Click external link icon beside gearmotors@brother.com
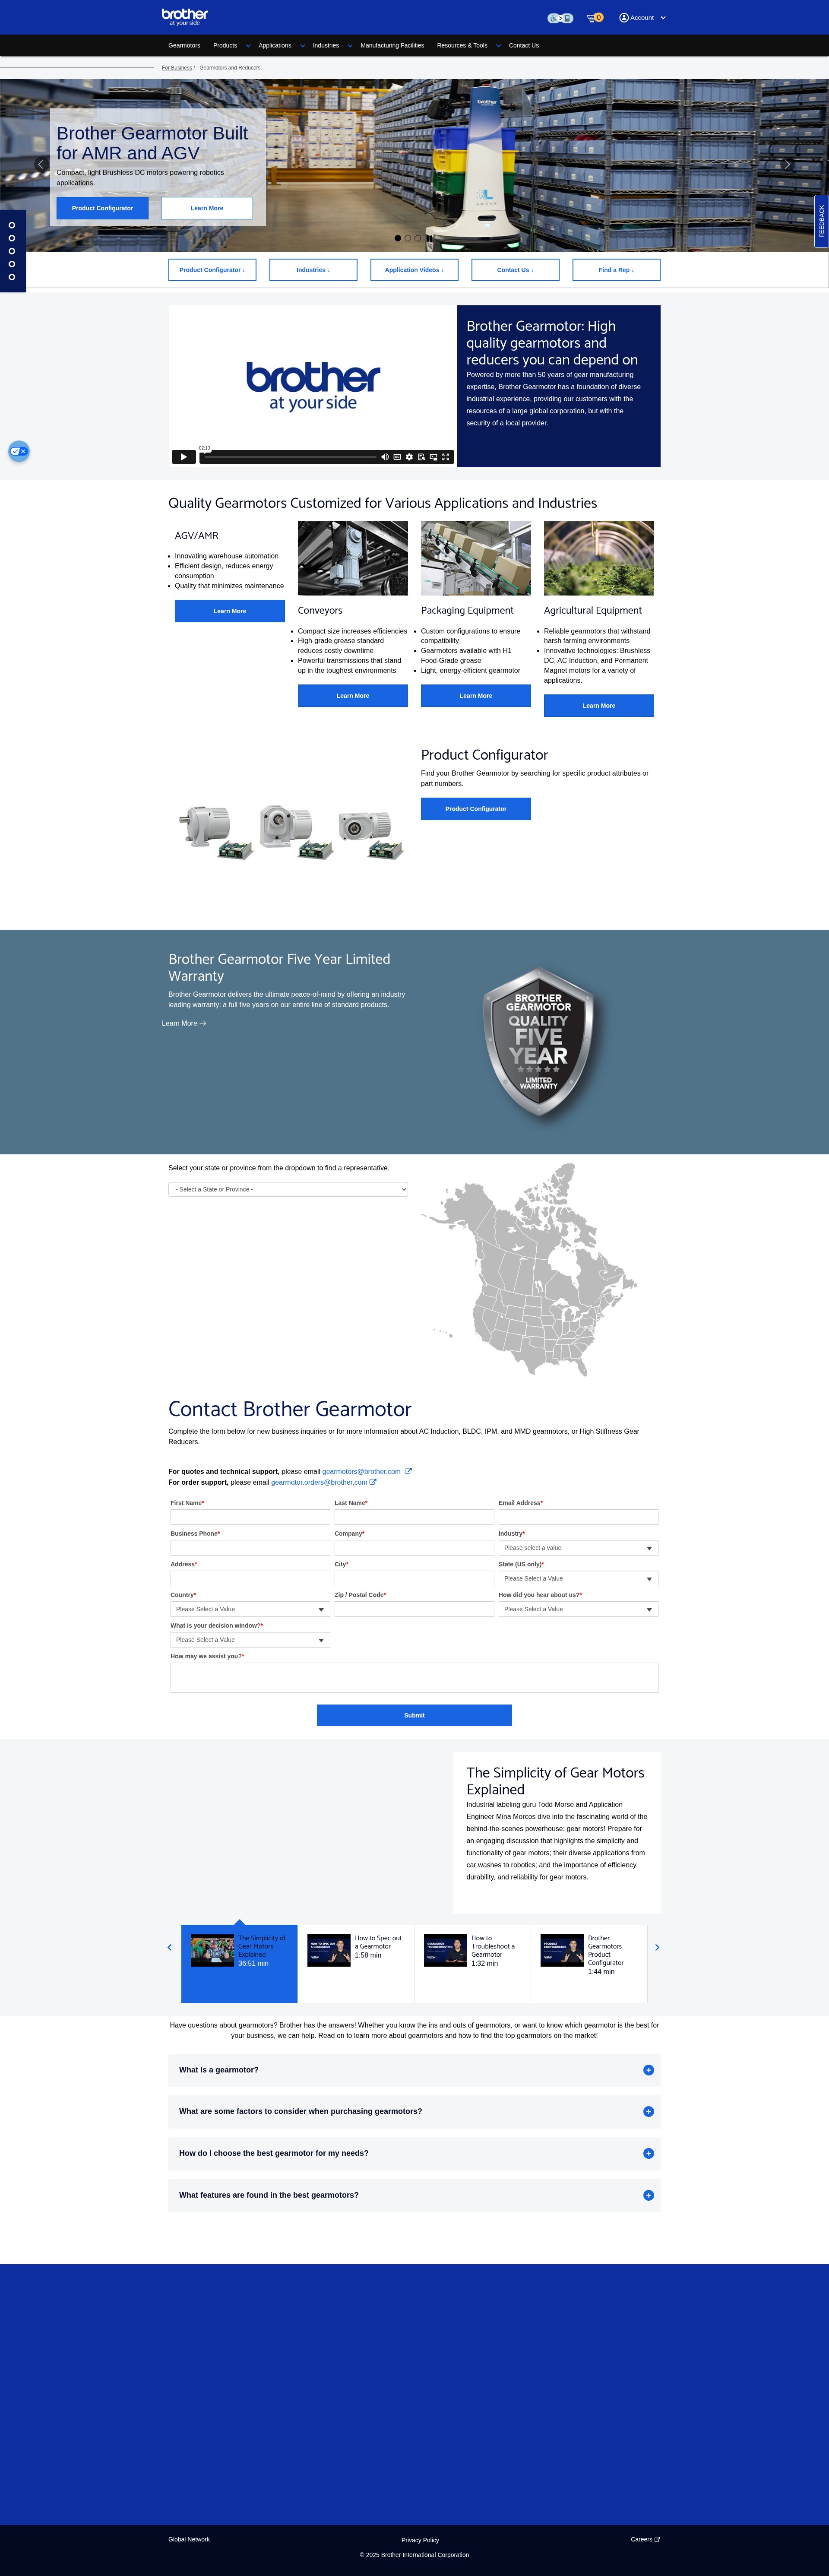Viewport: 829px width, 2576px height. tap(408, 1471)
